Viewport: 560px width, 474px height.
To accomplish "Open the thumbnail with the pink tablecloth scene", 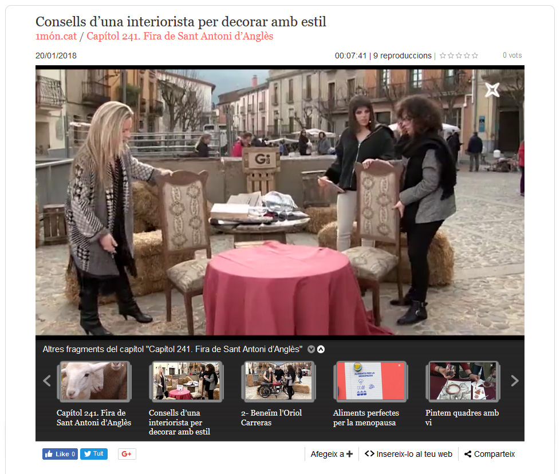I will 186,381.
